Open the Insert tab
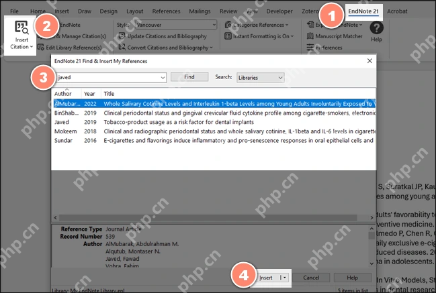This screenshot has height=293, width=436. (x=62, y=11)
